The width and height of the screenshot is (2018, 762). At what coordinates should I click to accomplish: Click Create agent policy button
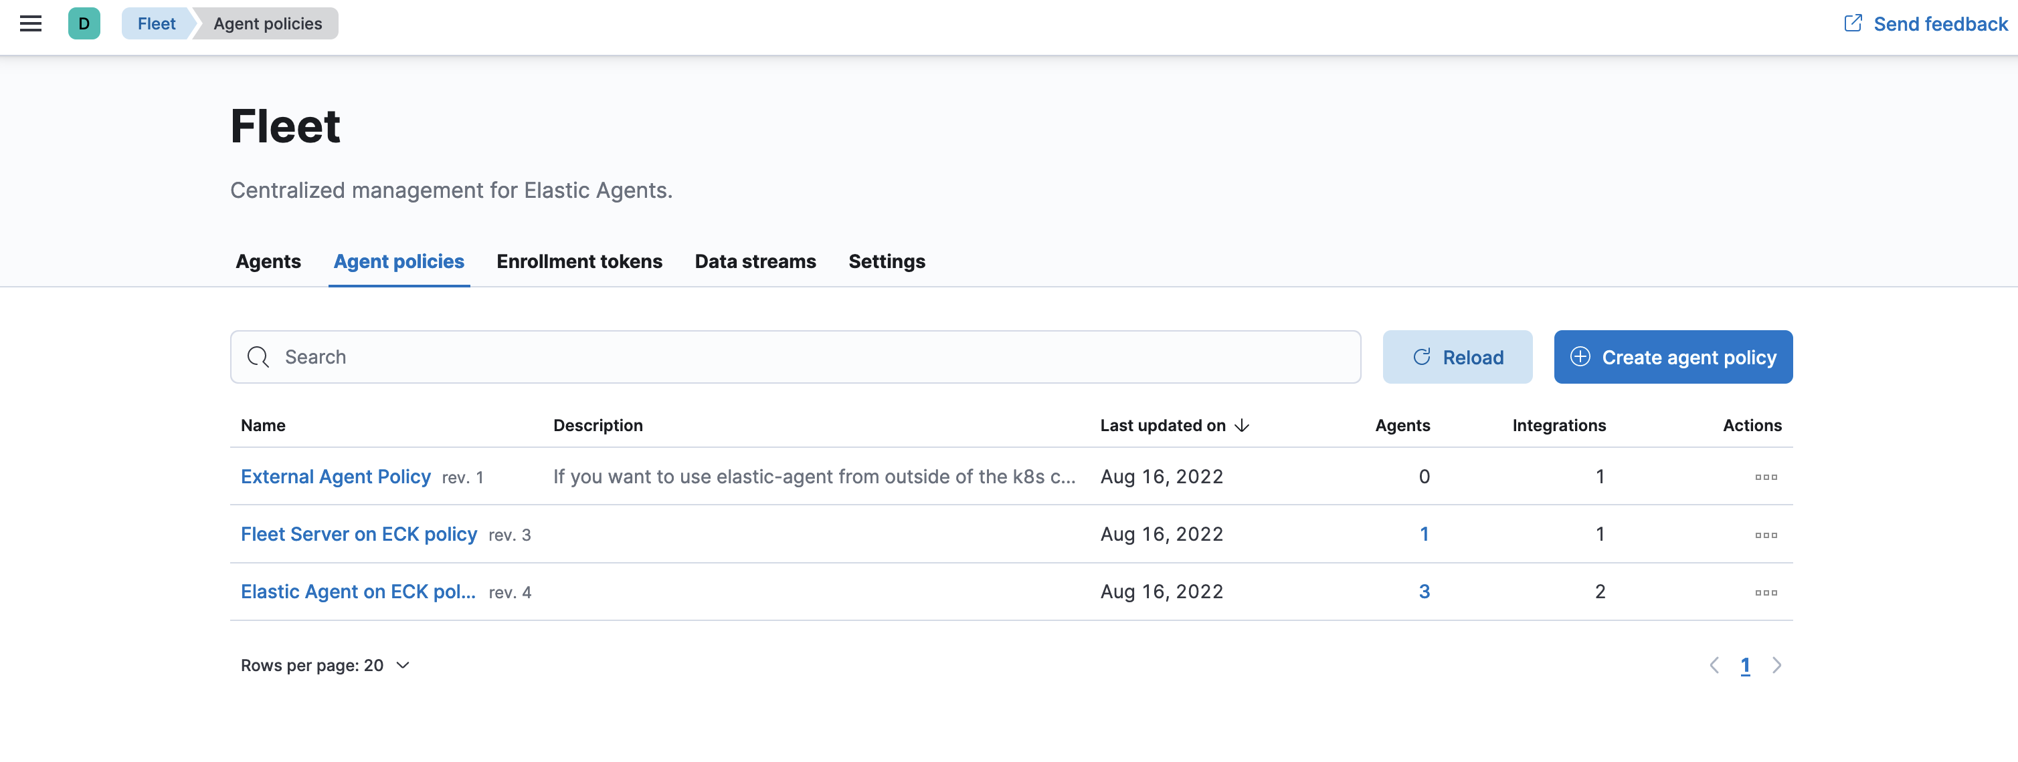click(x=1673, y=357)
